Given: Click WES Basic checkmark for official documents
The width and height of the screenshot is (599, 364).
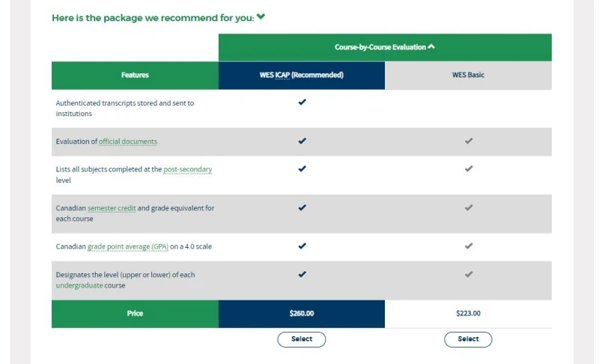Looking at the screenshot, I should pos(469,141).
